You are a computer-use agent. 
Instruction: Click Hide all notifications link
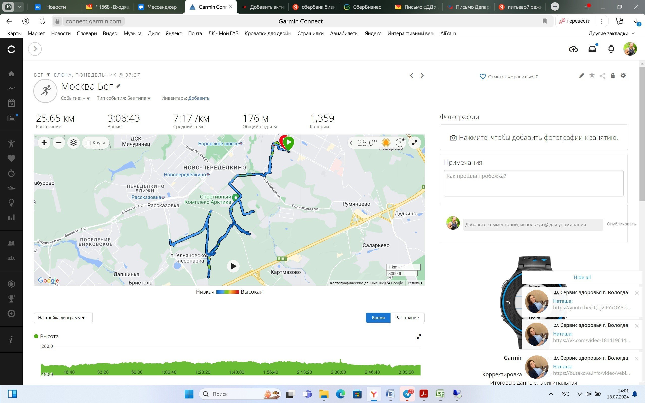[x=582, y=278]
